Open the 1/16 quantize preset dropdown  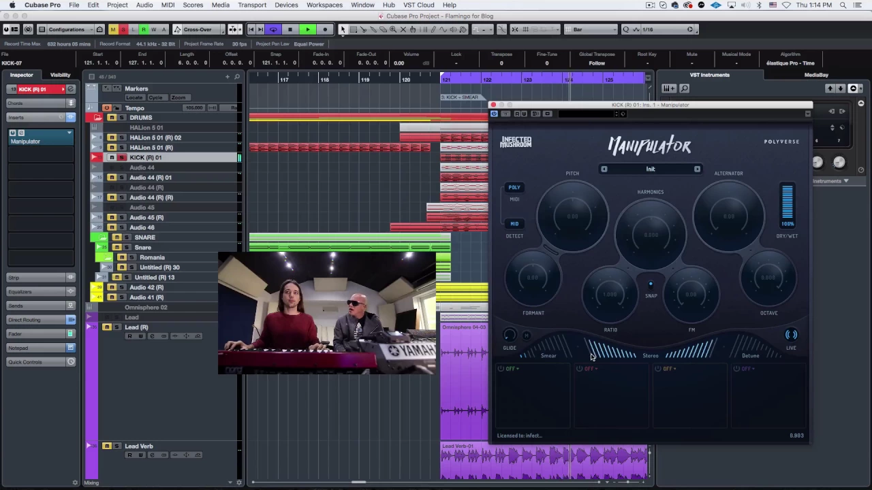668,29
